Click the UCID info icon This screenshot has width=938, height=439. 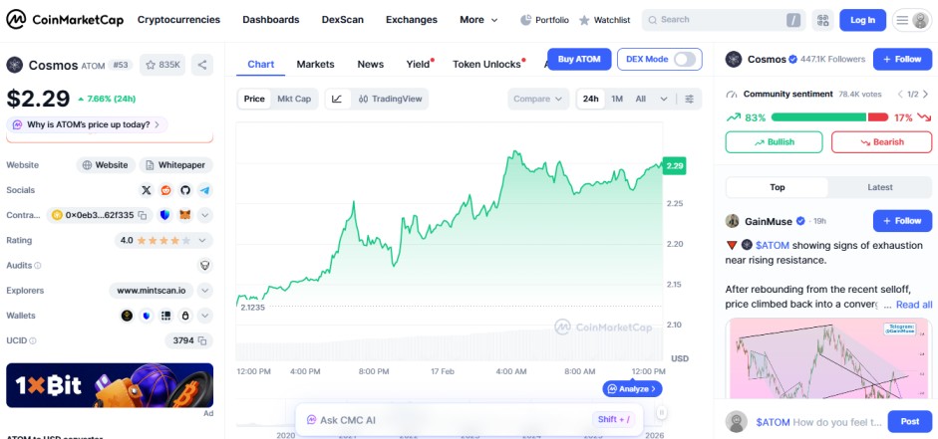[x=32, y=340]
